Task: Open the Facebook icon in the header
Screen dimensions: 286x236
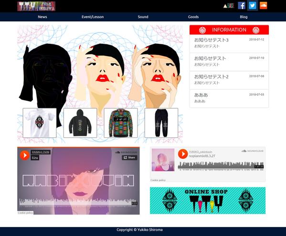Action: click(242, 6)
